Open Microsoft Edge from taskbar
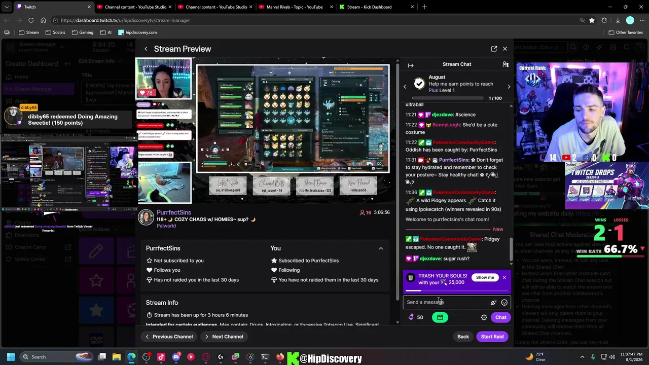 pos(132,357)
